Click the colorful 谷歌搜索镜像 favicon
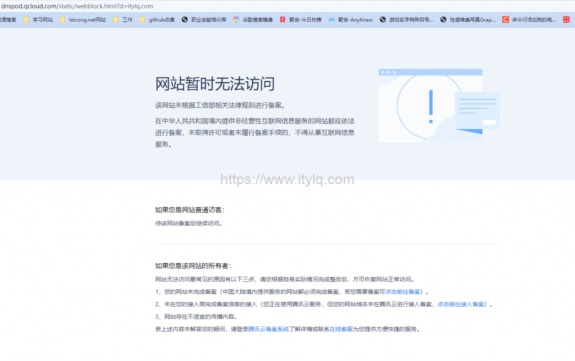Screen dimensions: 575x361 [x=236, y=19]
